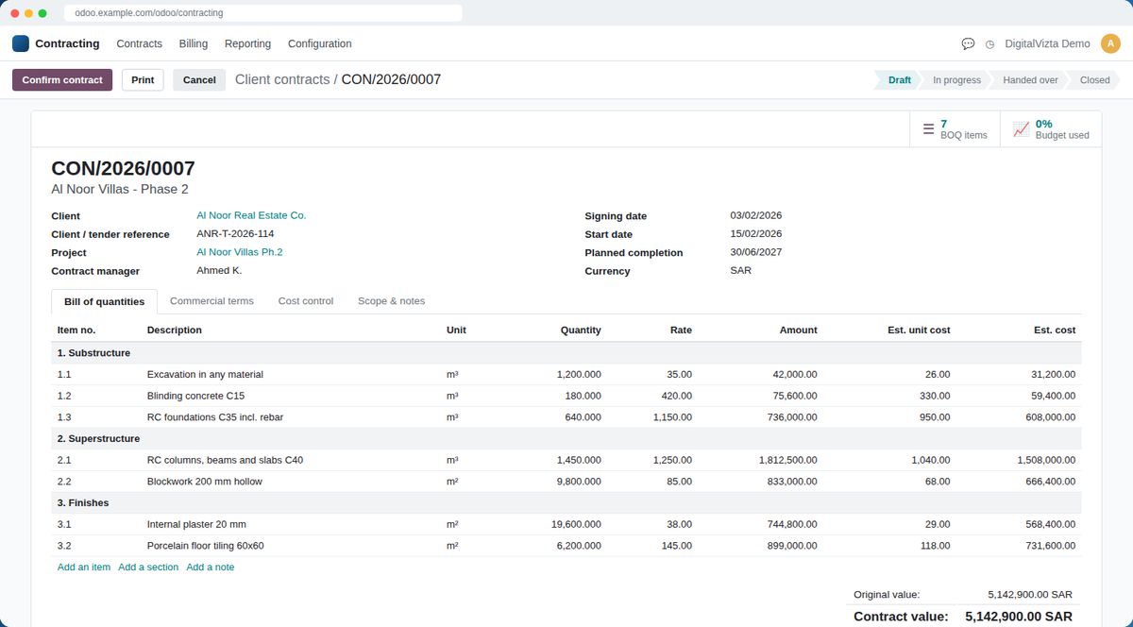This screenshot has width=1133, height=627.
Task: Open the Contracts menu
Action: [x=139, y=43]
